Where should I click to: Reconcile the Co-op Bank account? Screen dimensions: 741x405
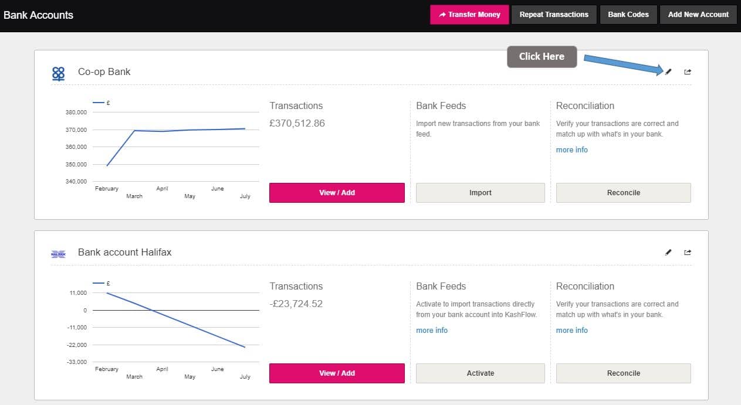click(x=623, y=193)
